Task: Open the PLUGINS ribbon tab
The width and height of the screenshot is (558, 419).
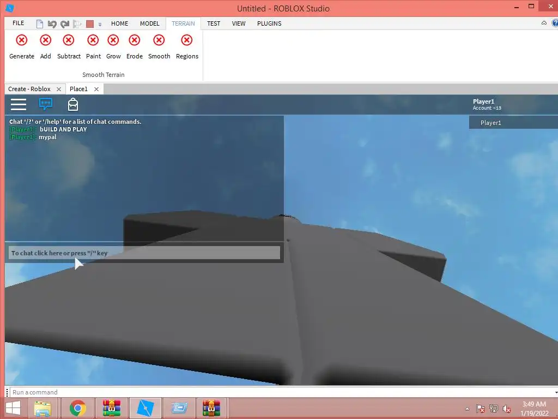Action: [x=269, y=23]
